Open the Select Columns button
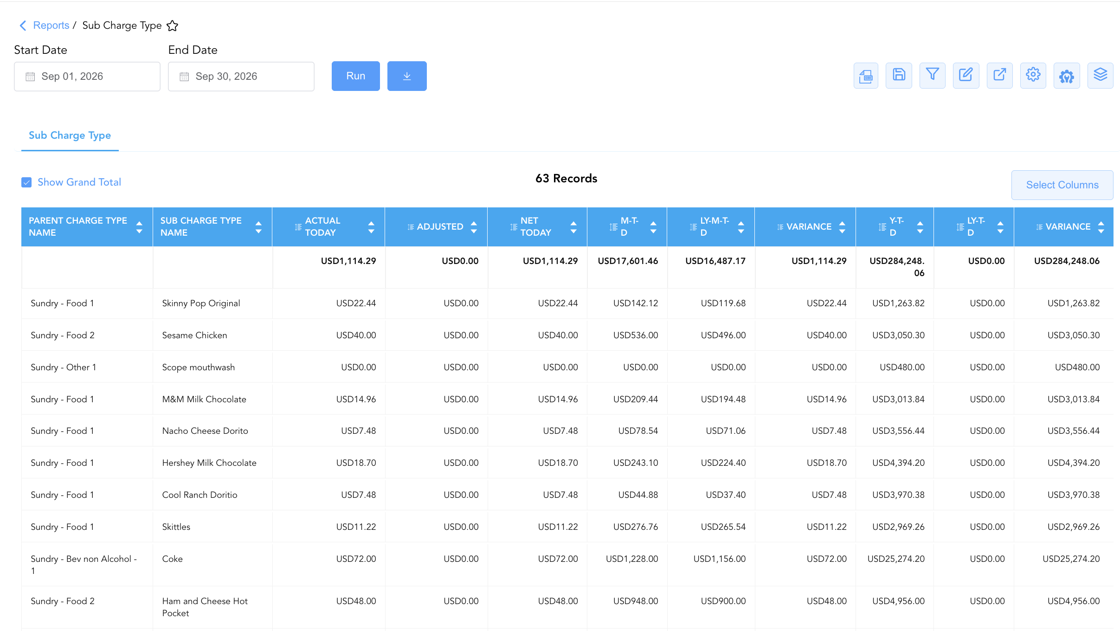The width and height of the screenshot is (1120, 631). click(x=1062, y=185)
